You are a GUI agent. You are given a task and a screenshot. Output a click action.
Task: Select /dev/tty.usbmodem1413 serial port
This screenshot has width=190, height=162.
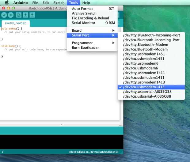151,82
